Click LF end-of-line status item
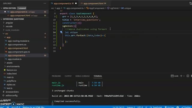This screenshot has height=108, width=192. point(146,107)
